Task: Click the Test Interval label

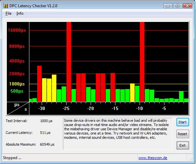Action: coord(16,121)
